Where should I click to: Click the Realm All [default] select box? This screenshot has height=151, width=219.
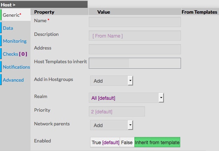(123, 98)
